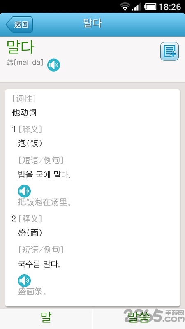
Task: Tap the cellular signal strength icon
Action: coord(136,7)
